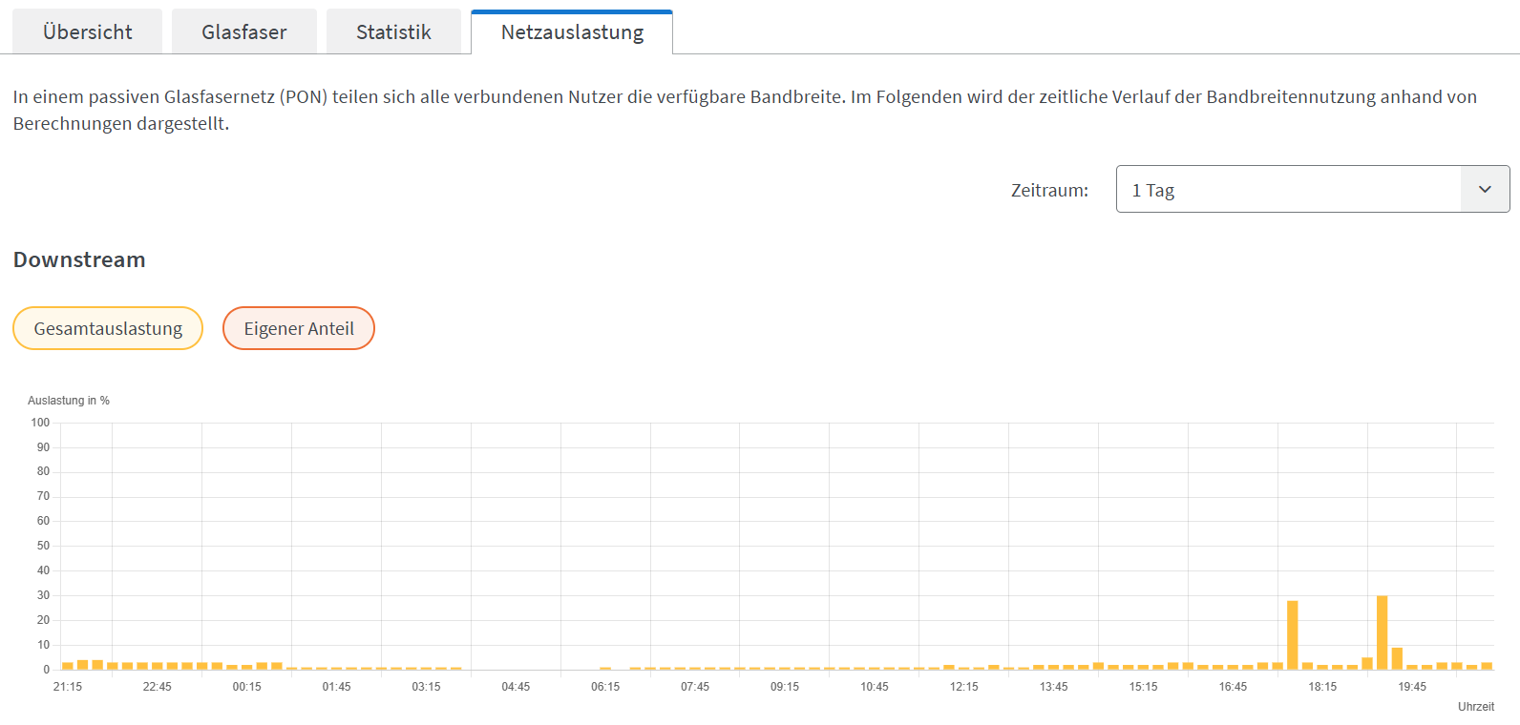Open the Statistik tab
Image resolution: width=1520 pixels, height=725 pixels.
click(x=393, y=31)
